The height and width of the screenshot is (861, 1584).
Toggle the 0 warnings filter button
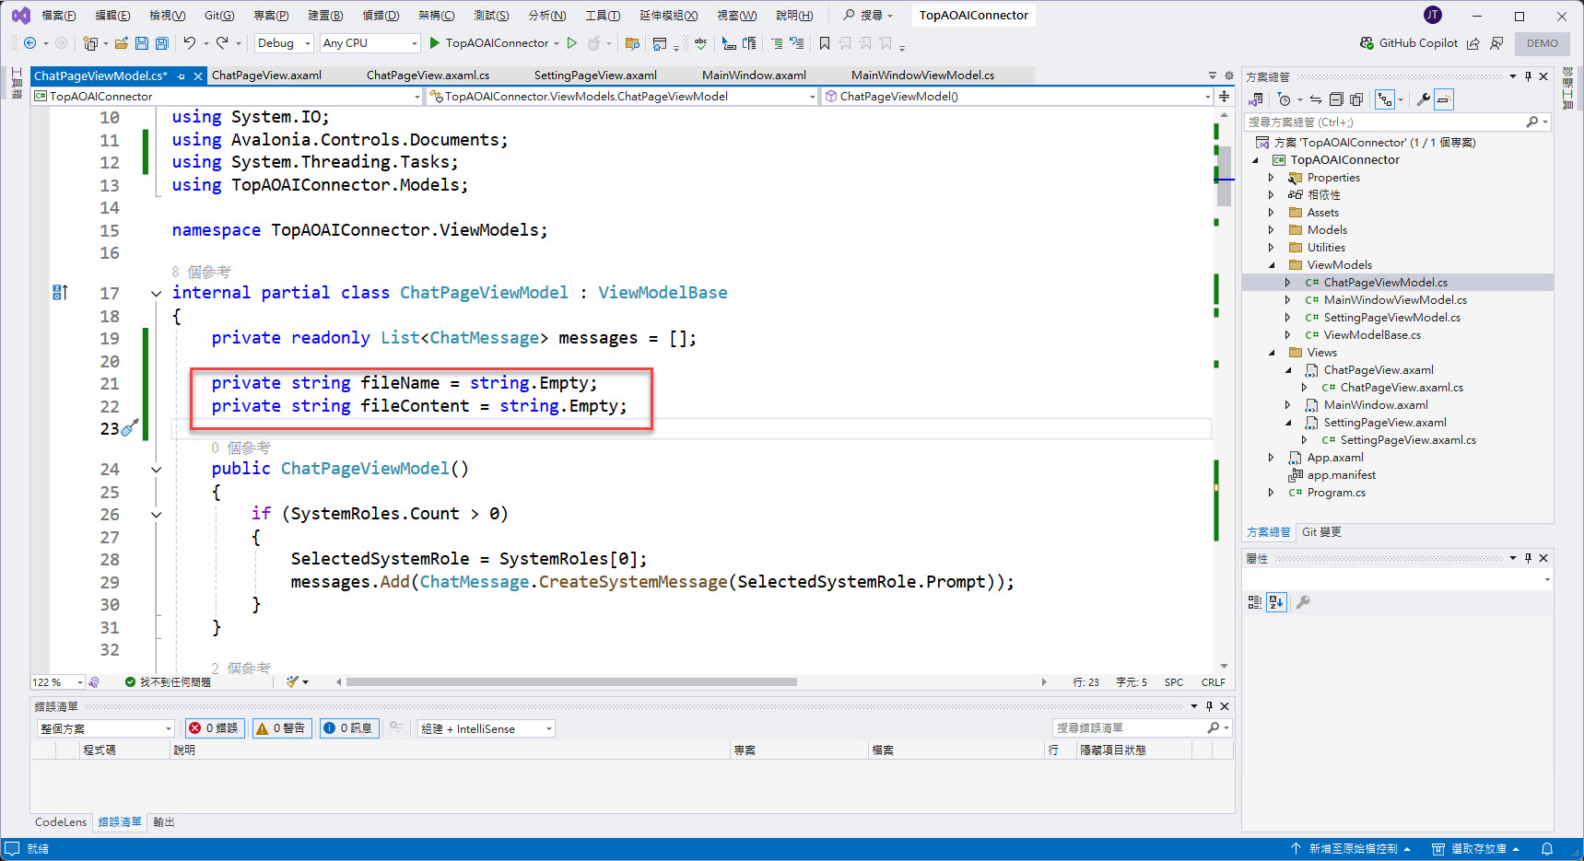282,728
